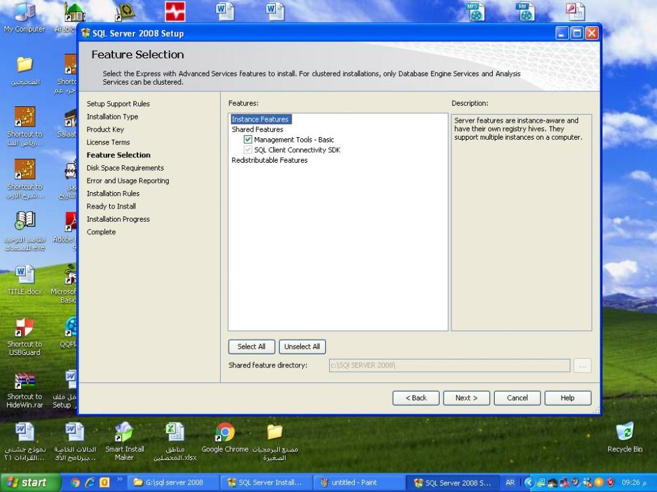
Task: Open the Quran book shortcut icon on desktop
Action: (x=125, y=12)
